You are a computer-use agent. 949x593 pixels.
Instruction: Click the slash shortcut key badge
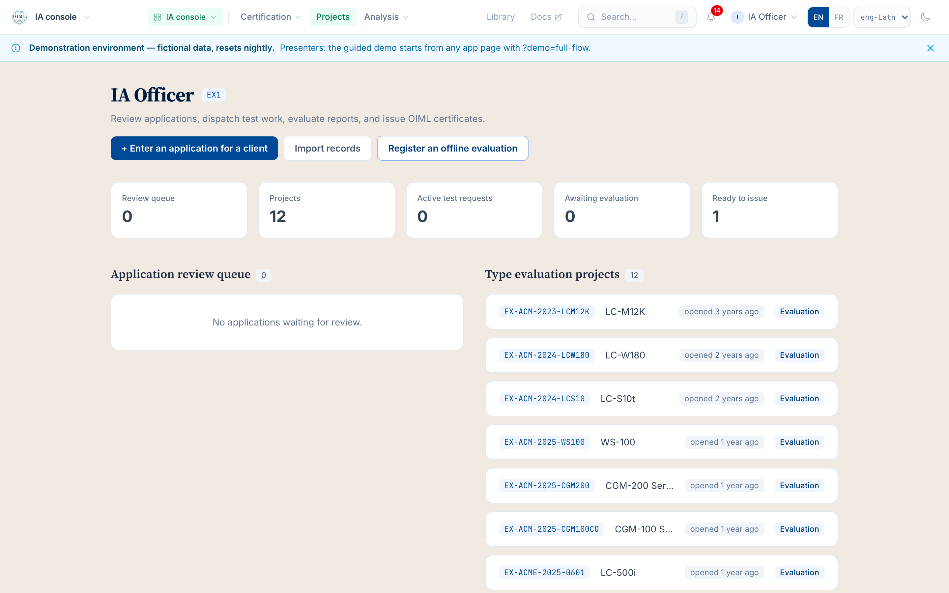(681, 17)
